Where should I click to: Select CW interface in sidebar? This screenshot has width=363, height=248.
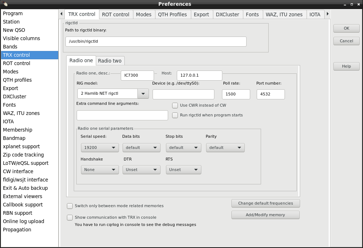[x=30, y=172]
